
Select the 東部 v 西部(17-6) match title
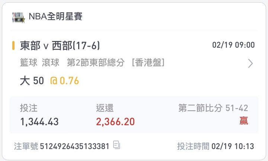(x=60, y=46)
